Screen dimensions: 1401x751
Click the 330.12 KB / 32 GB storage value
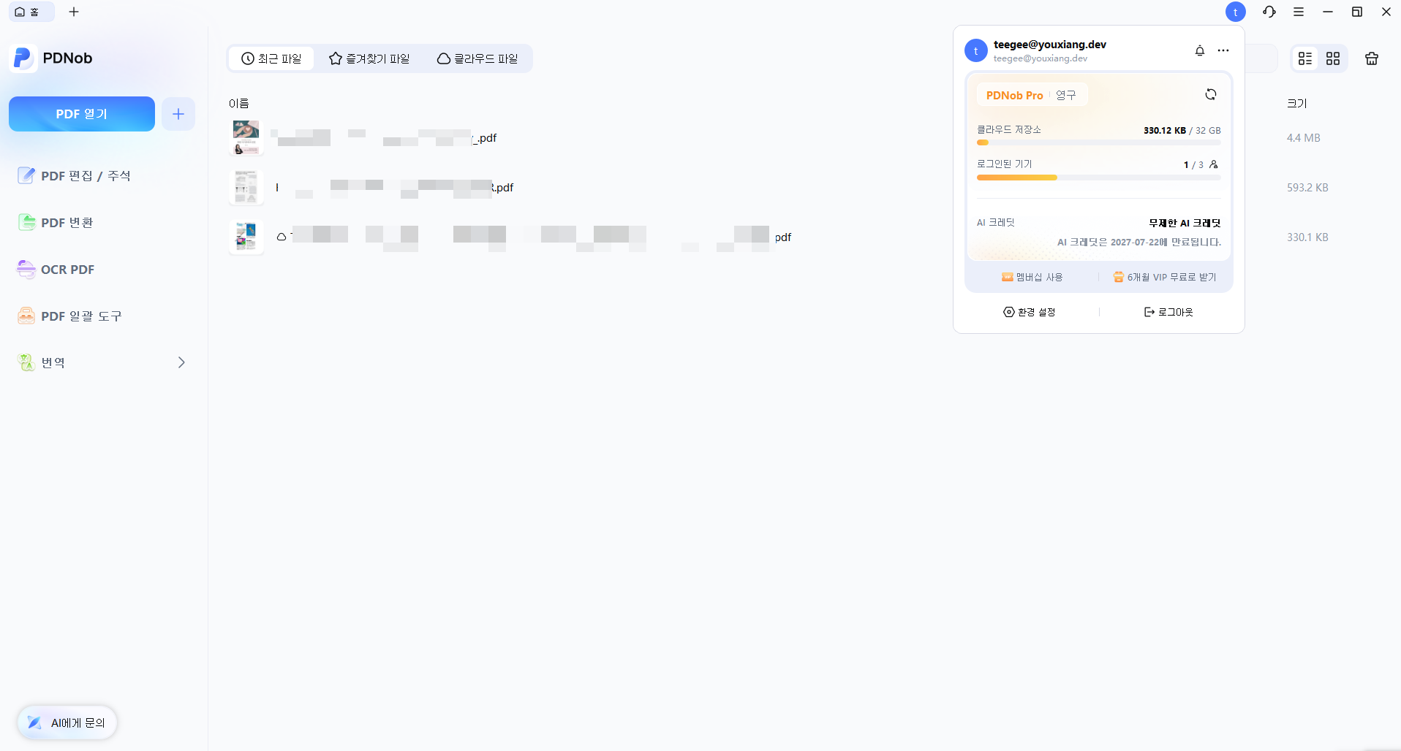click(x=1182, y=130)
